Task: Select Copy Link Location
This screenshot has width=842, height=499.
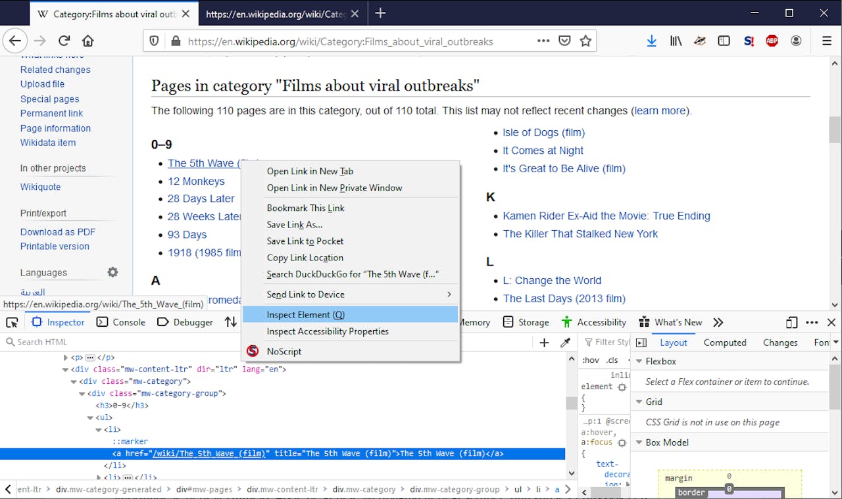Action: click(x=350, y=258)
